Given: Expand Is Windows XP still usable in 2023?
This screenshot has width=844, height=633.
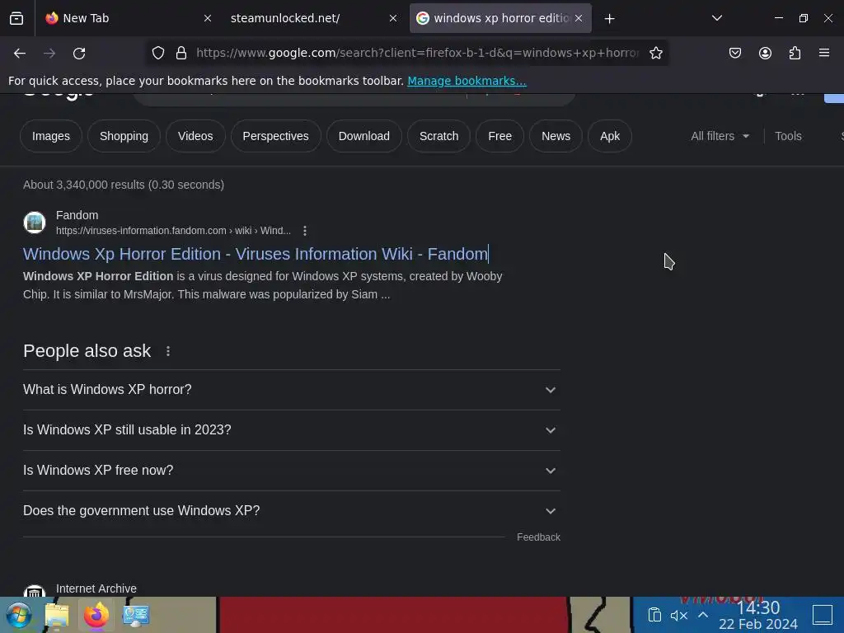Looking at the screenshot, I should pyautogui.click(x=291, y=430).
